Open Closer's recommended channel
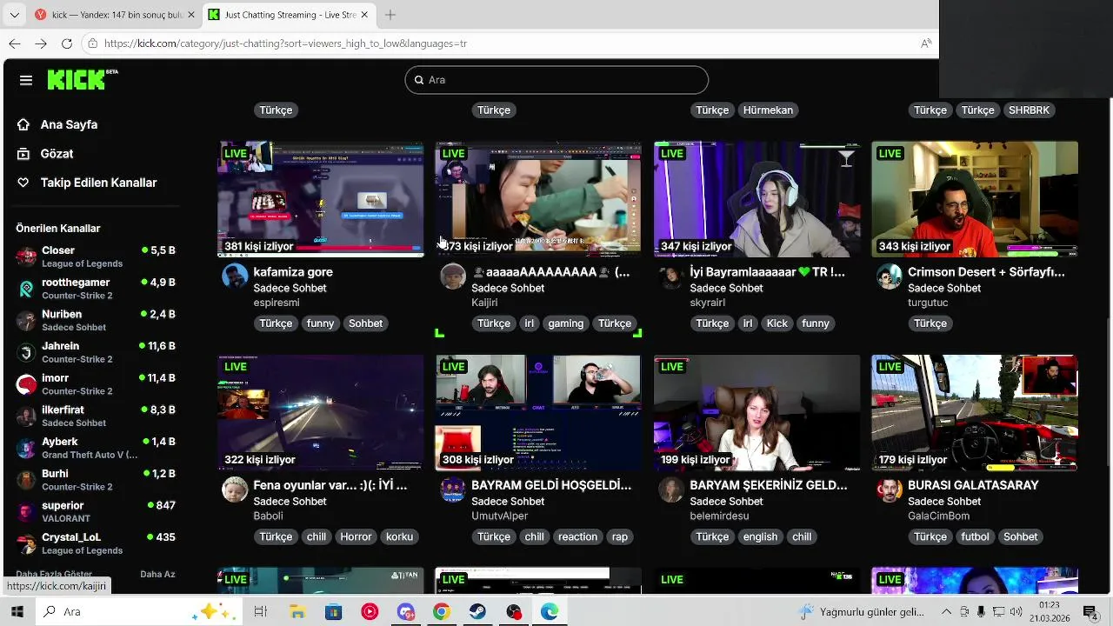Viewport: 1113px width, 626px height. click(x=96, y=256)
